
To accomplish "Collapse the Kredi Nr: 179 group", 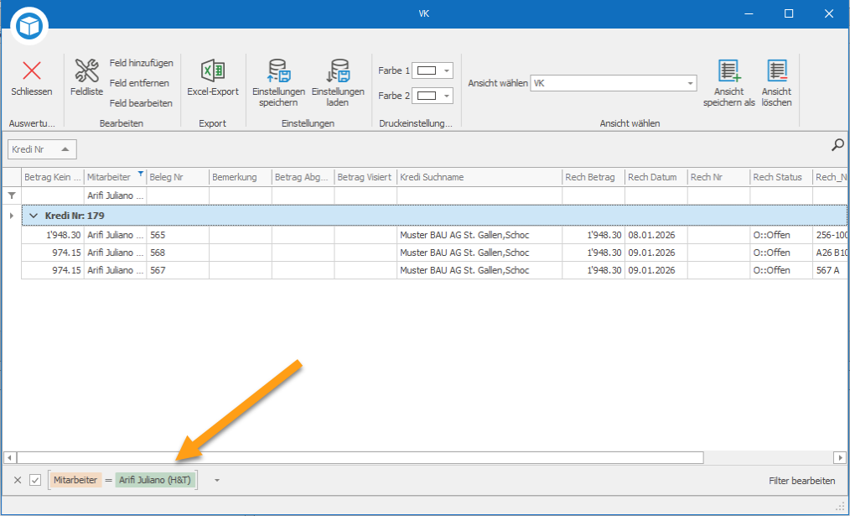I will (x=34, y=216).
